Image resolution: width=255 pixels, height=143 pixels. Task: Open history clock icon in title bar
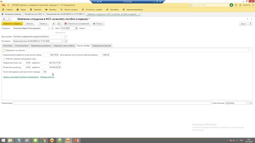tap(236, 5)
